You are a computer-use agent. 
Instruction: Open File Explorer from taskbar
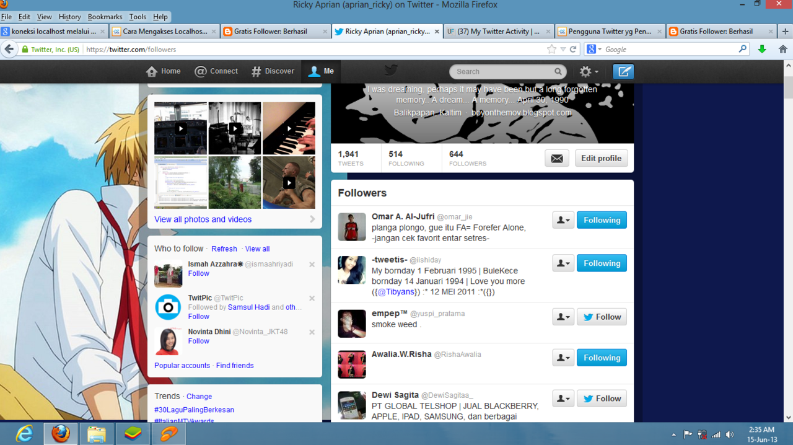(97, 433)
